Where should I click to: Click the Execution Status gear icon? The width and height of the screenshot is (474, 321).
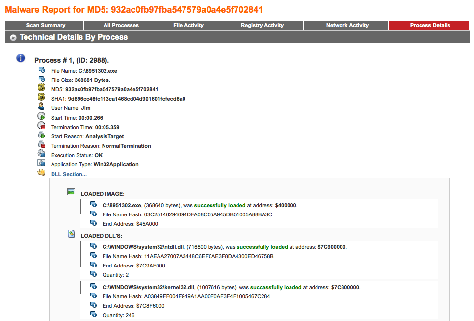pos(42,154)
